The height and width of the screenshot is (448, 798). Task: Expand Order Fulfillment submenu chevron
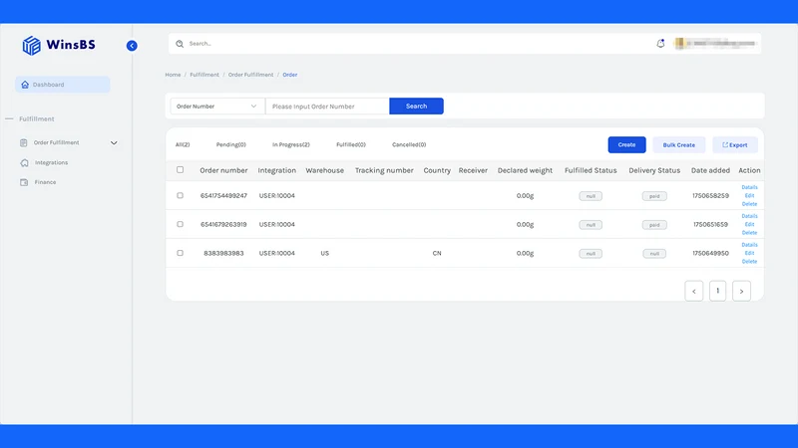click(114, 143)
